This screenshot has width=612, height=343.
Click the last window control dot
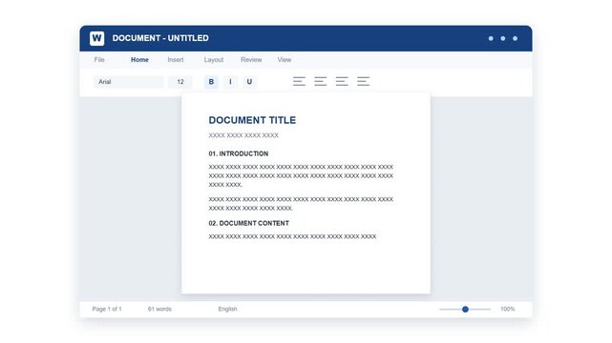[516, 38]
